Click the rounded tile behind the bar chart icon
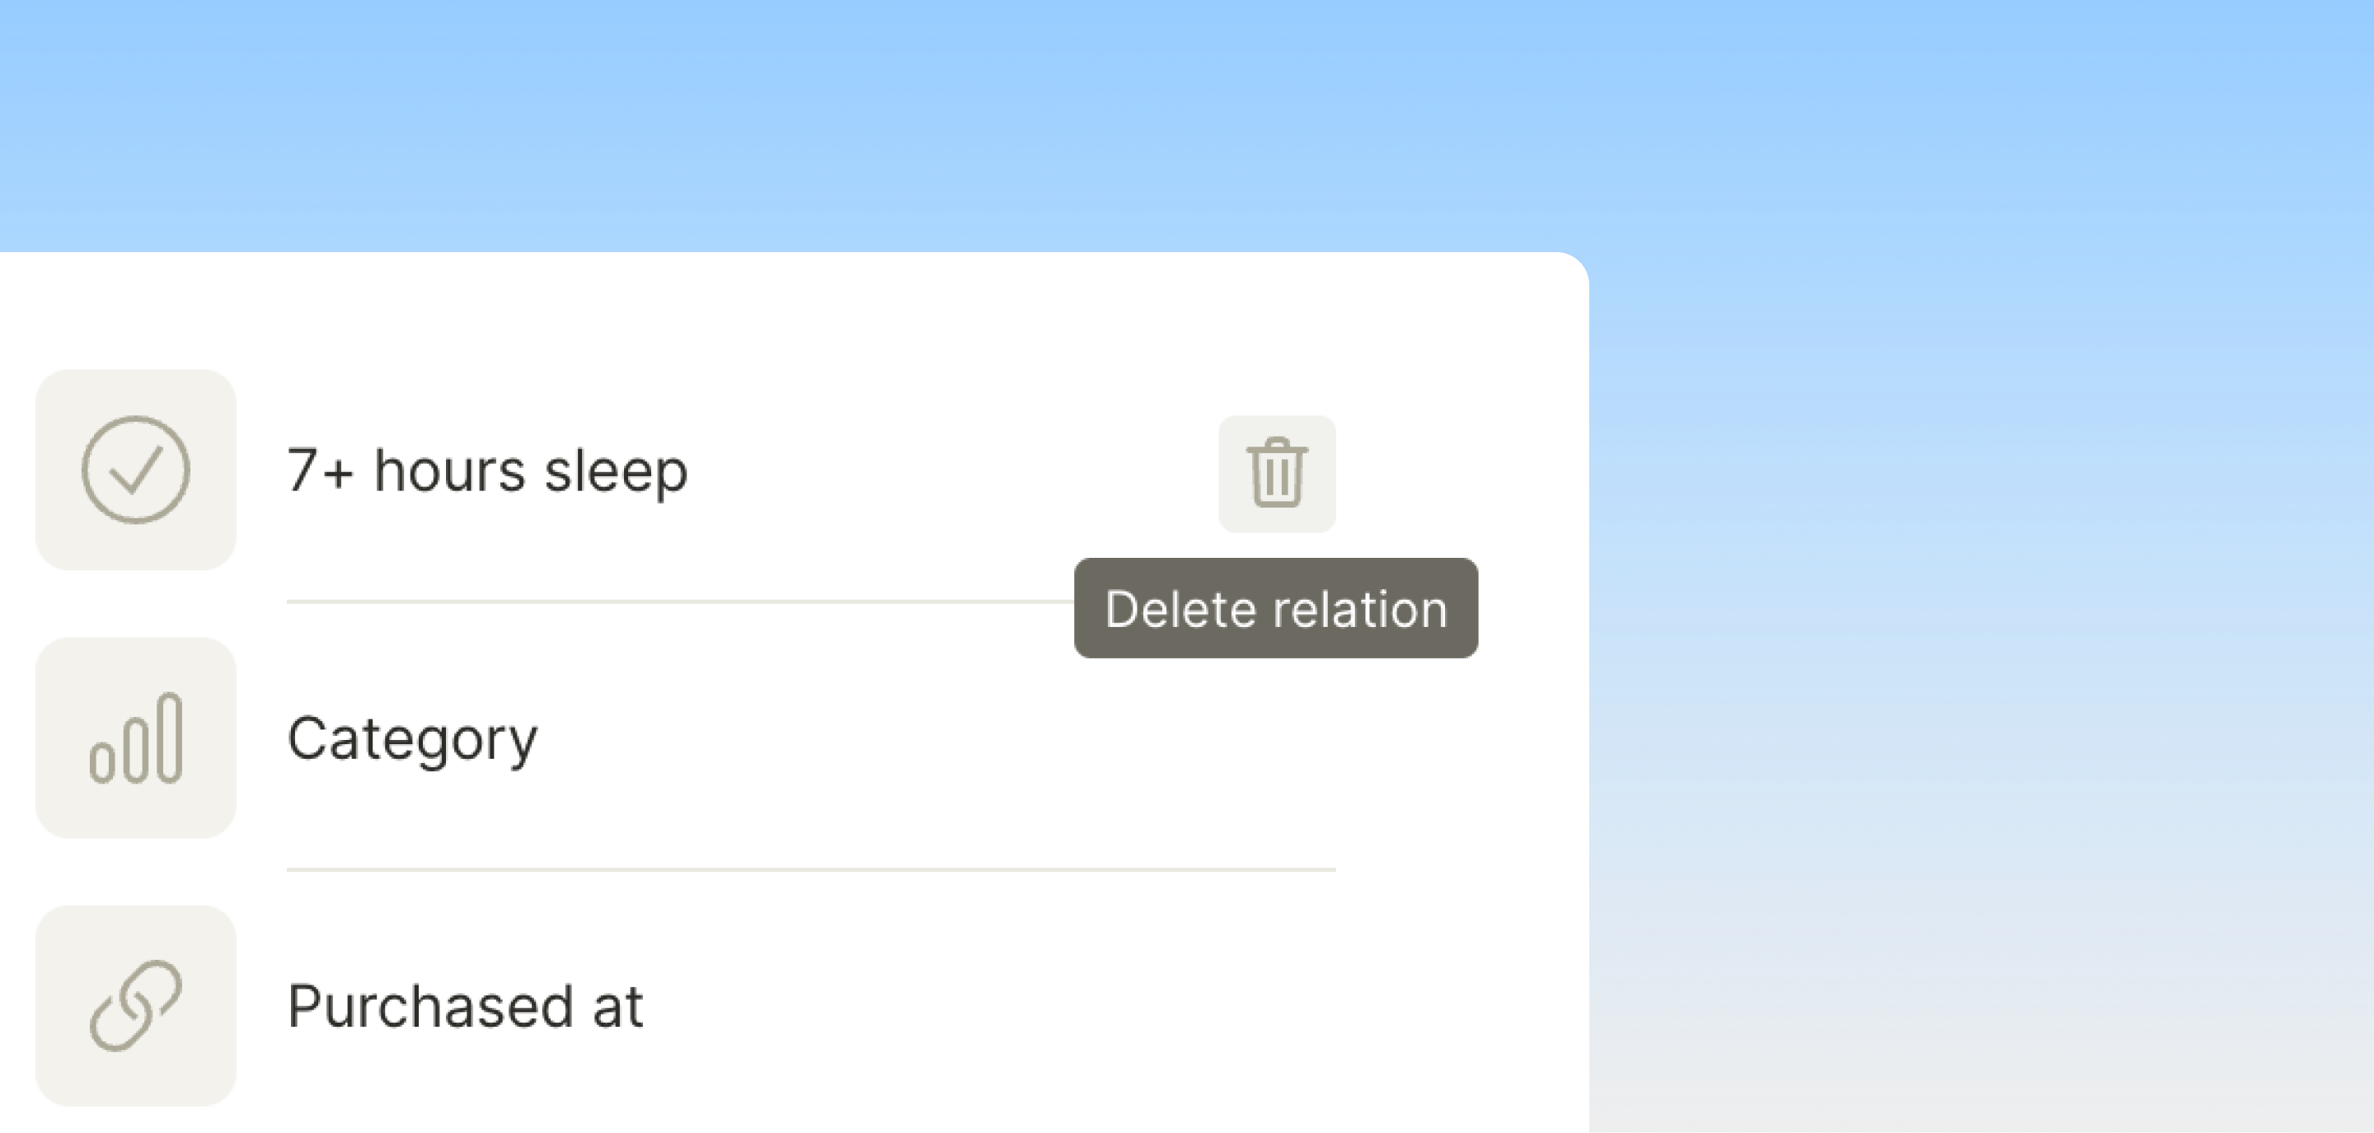Viewport: 2374px width, 1133px height. (135, 737)
